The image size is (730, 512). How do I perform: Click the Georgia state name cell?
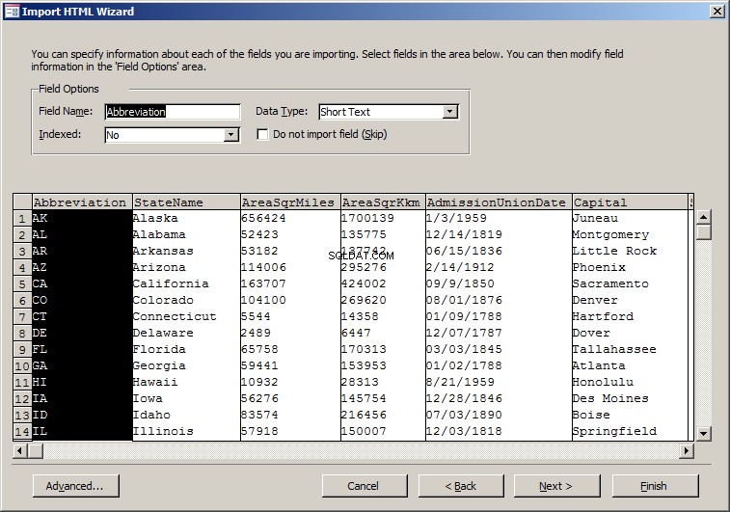[x=186, y=365]
